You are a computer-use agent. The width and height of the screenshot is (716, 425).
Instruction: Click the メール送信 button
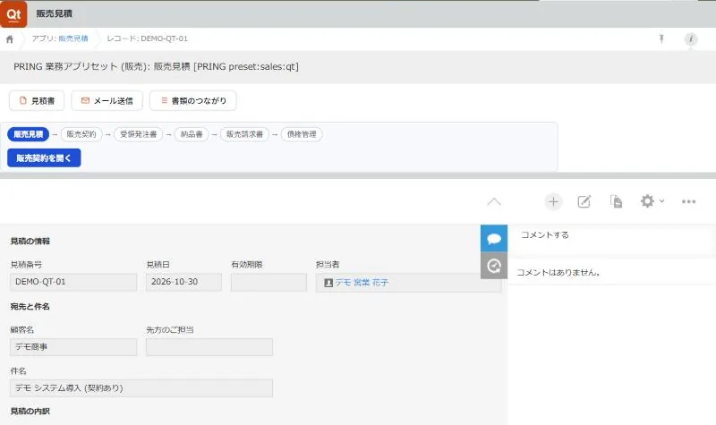click(x=107, y=100)
